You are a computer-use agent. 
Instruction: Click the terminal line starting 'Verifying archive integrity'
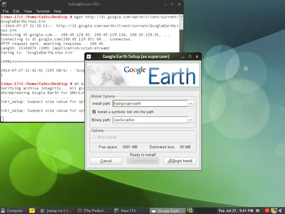click(x=43, y=88)
